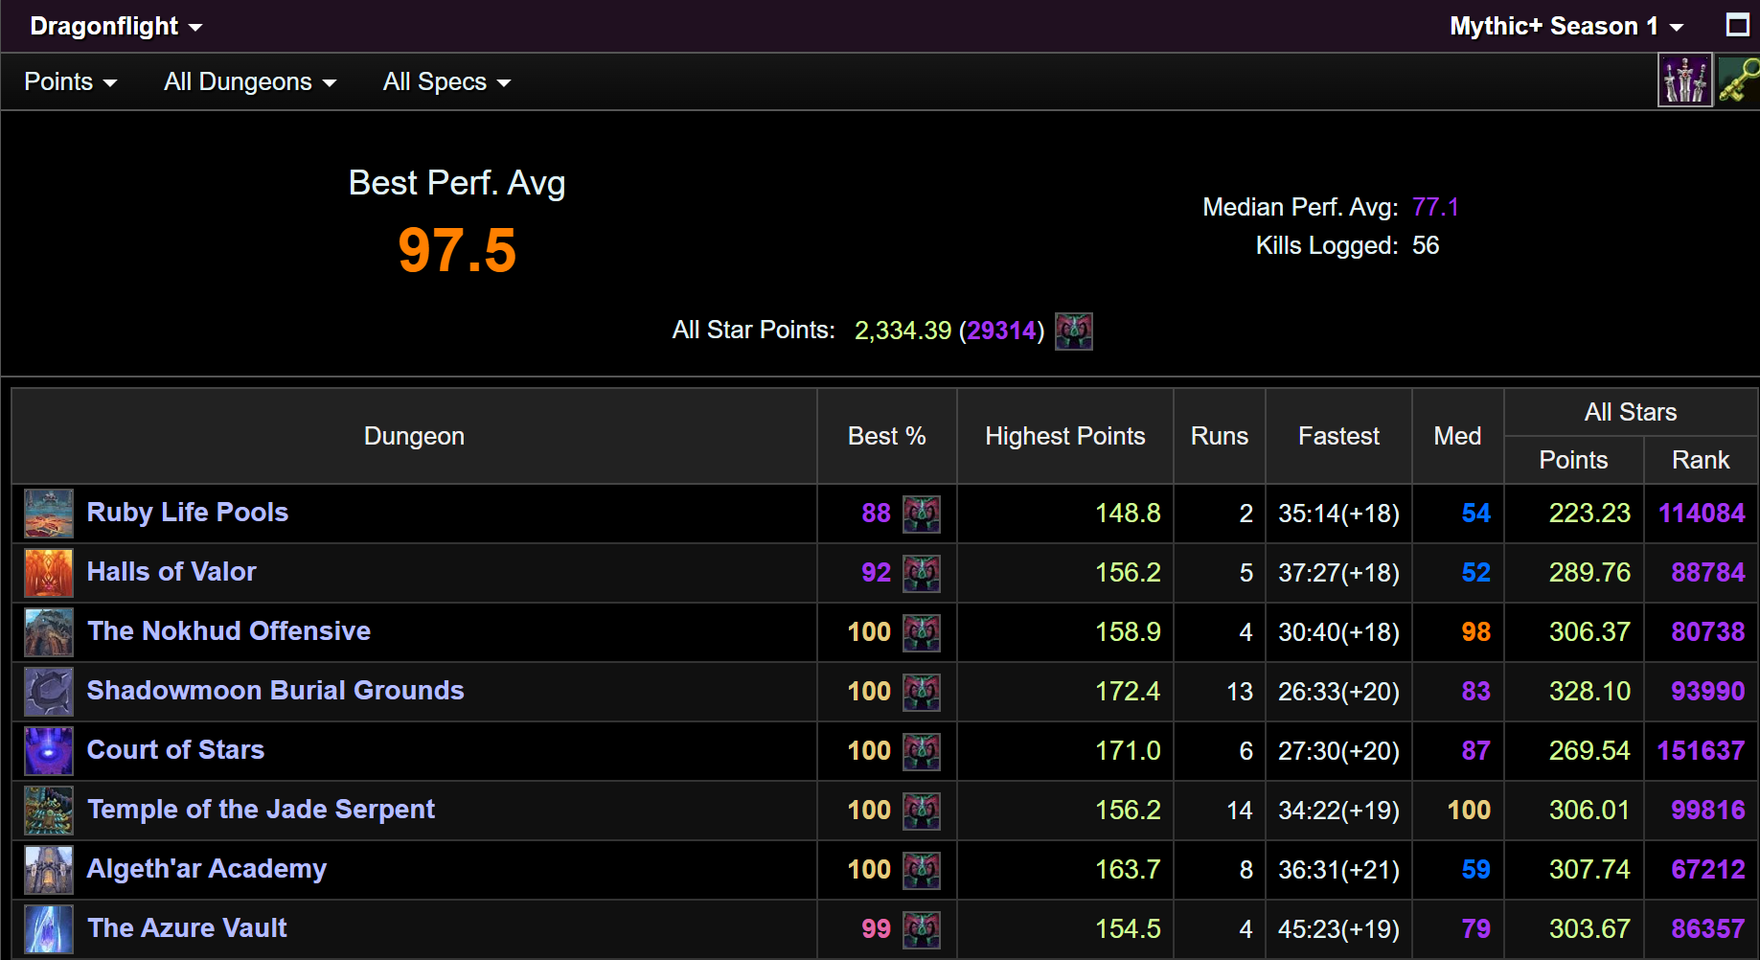
Task: Open the All Dungeons filter dropdown
Action: 250,81
